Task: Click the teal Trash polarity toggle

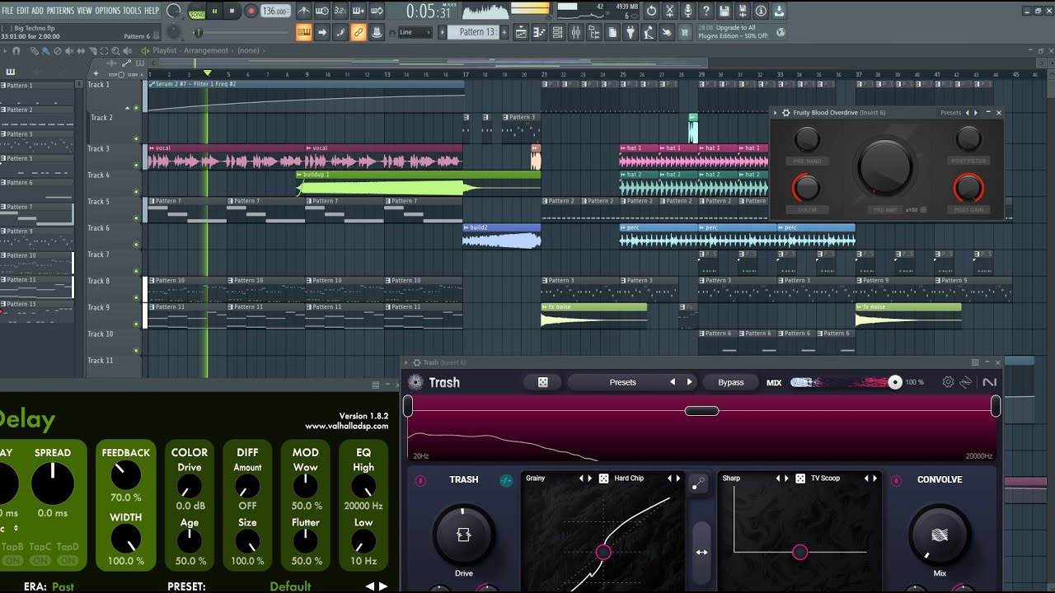Action: click(506, 480)
